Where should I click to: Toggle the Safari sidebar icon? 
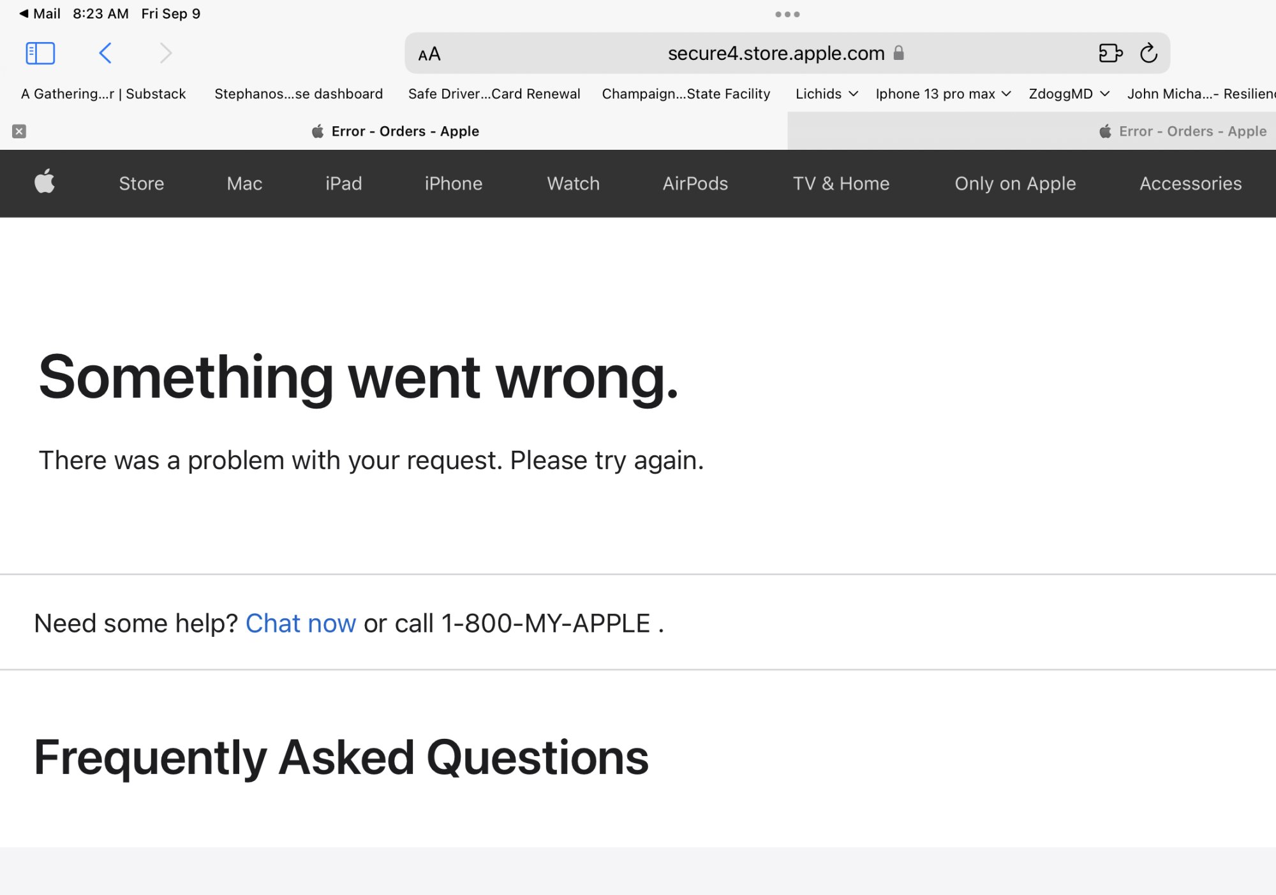(40, 53)
